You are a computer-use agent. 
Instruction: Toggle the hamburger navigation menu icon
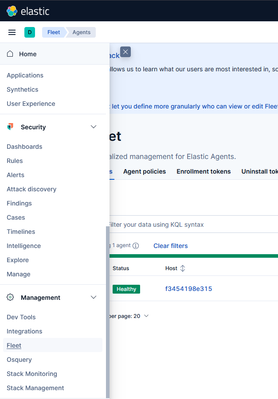(x=12, y=32)
